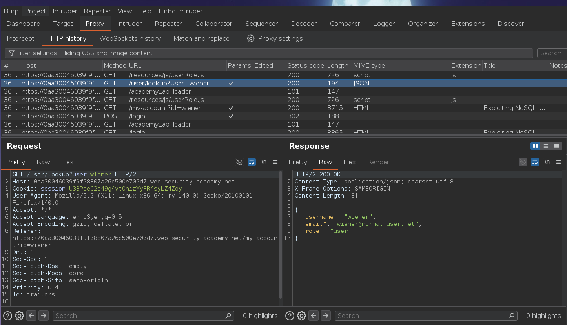567x325 pixels.
Task: Select first /resources/js/userRole.js row
Action: tap(283, 75)
